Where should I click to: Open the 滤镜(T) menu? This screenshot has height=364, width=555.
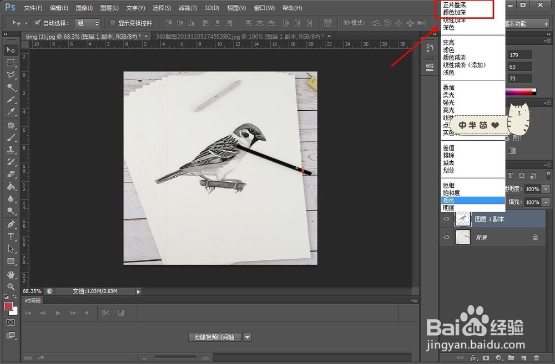[188, 8]
